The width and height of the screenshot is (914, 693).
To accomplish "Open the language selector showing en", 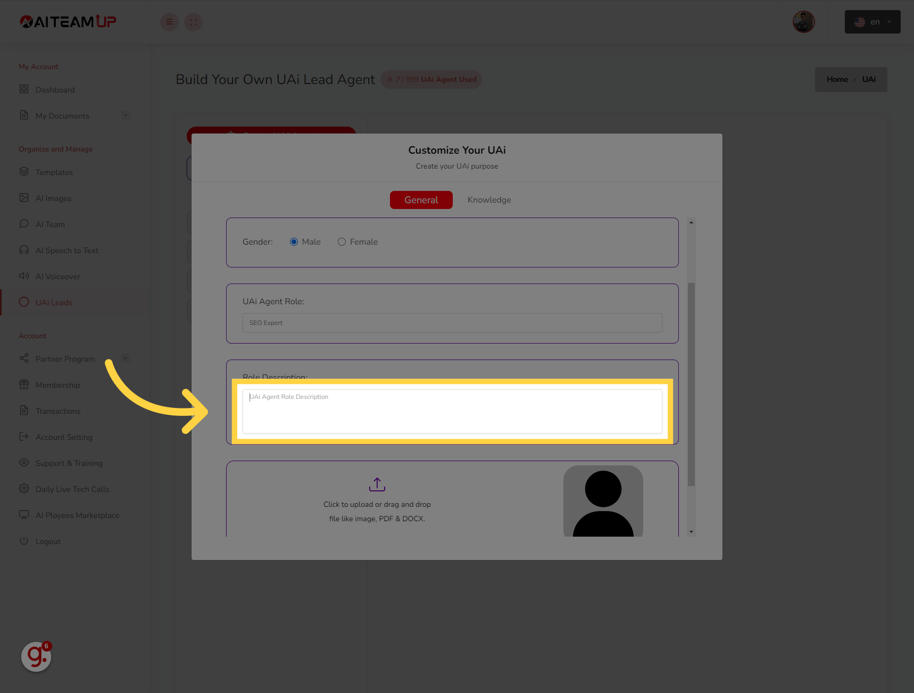I will [x=872, y=22].
